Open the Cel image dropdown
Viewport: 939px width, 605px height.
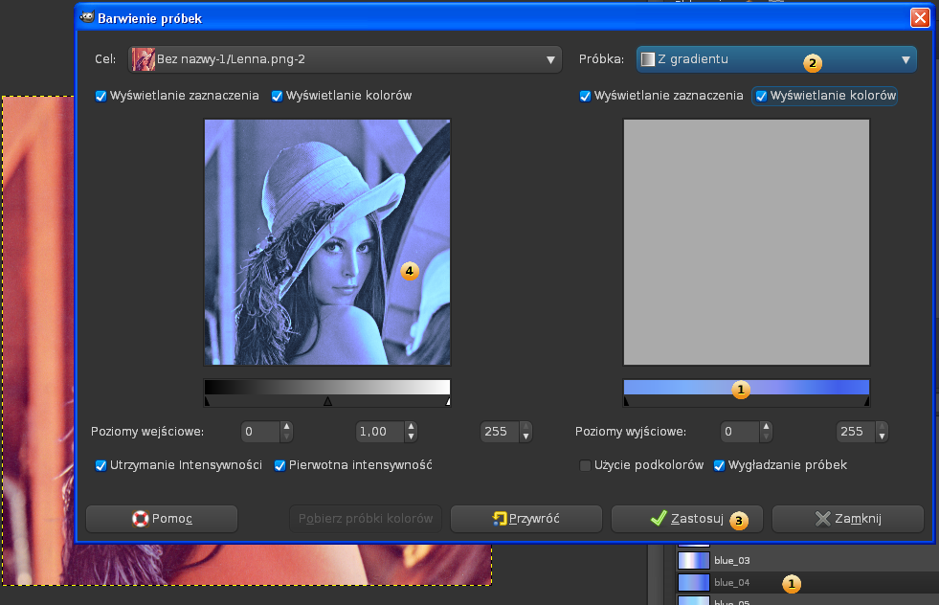(345, 59)
